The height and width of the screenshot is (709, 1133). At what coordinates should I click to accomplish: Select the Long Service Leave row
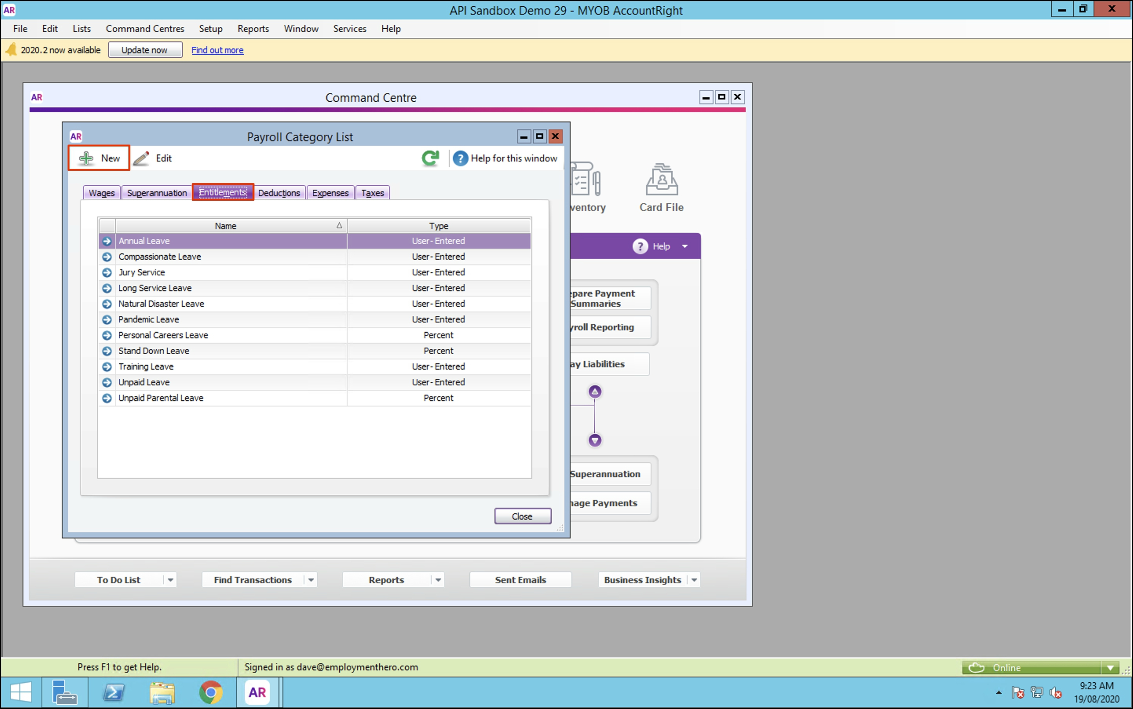click(x=155, y=288)
